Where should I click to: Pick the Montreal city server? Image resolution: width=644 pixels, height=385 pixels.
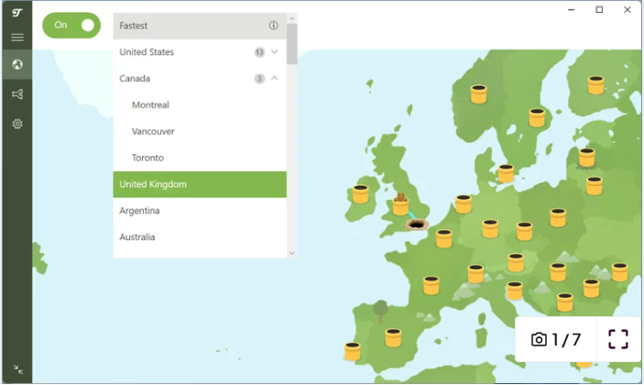(200, 105)
